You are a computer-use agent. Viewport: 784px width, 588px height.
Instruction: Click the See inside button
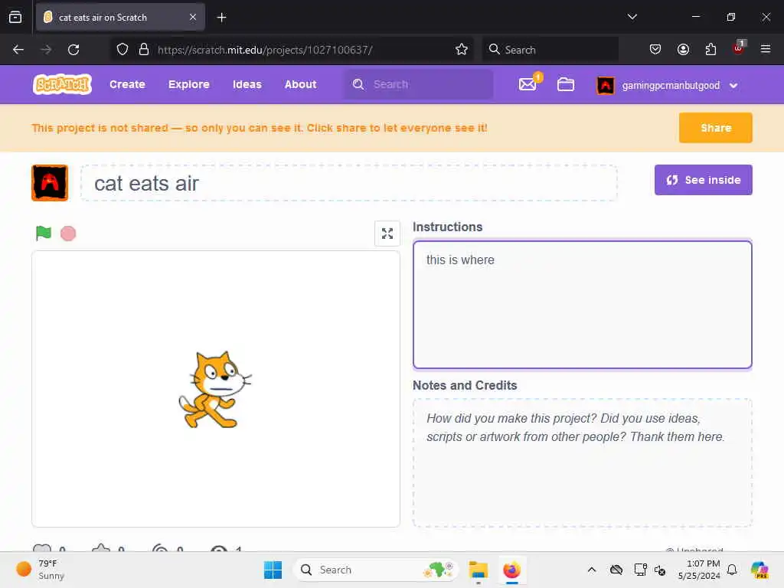703,180
